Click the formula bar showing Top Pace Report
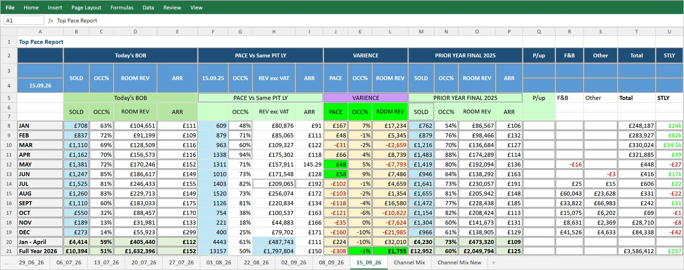Screen dimensions: 684x270 pos(368,21)
